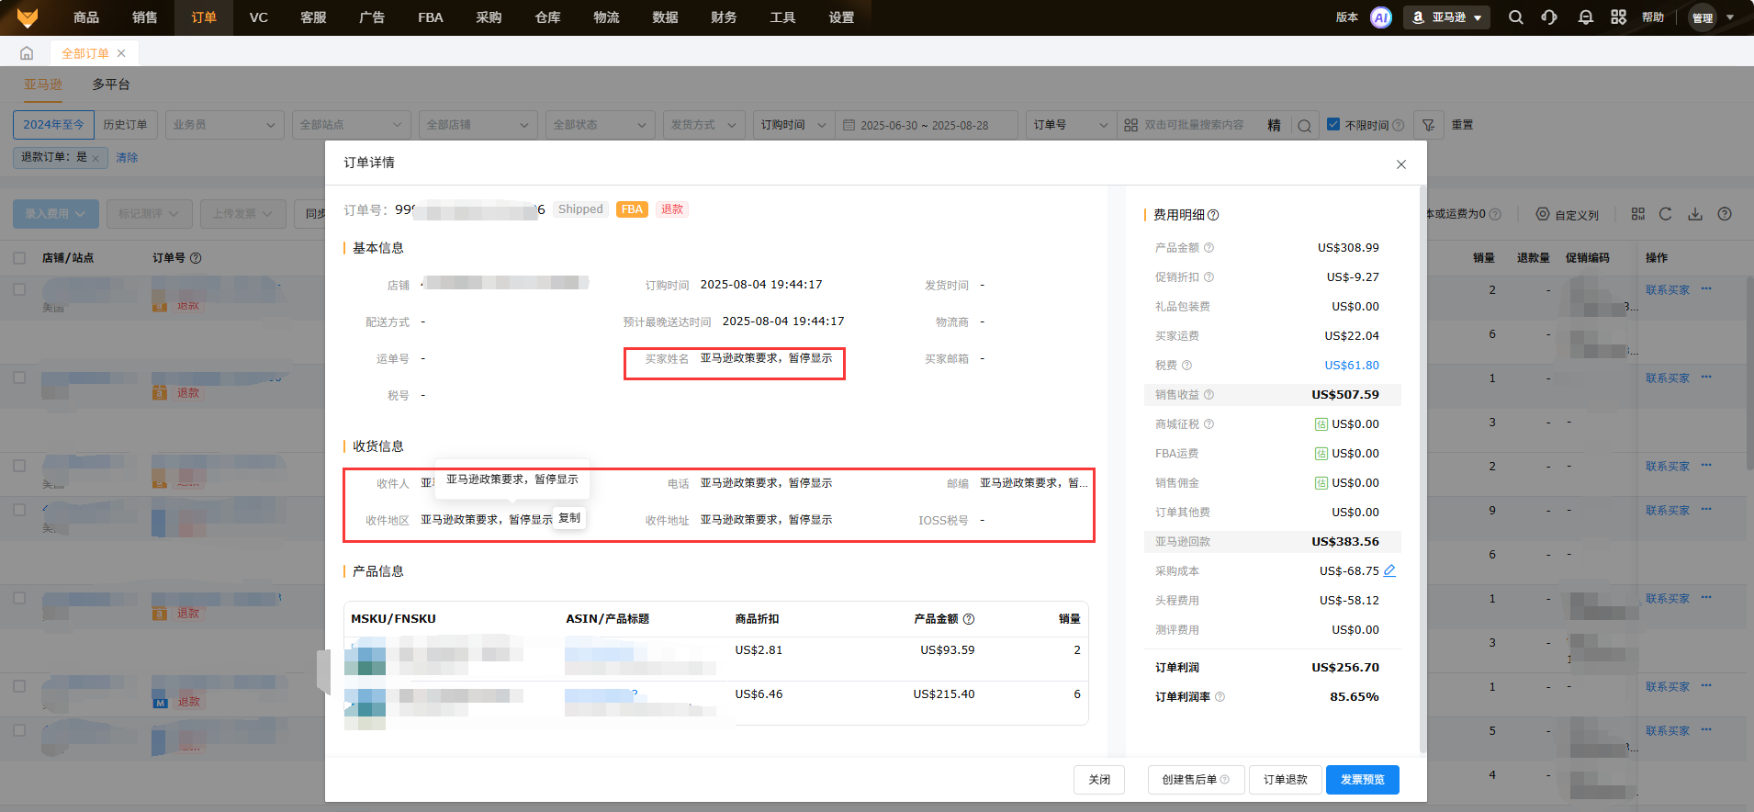Open the 广告 menu

tap(372, 17)
